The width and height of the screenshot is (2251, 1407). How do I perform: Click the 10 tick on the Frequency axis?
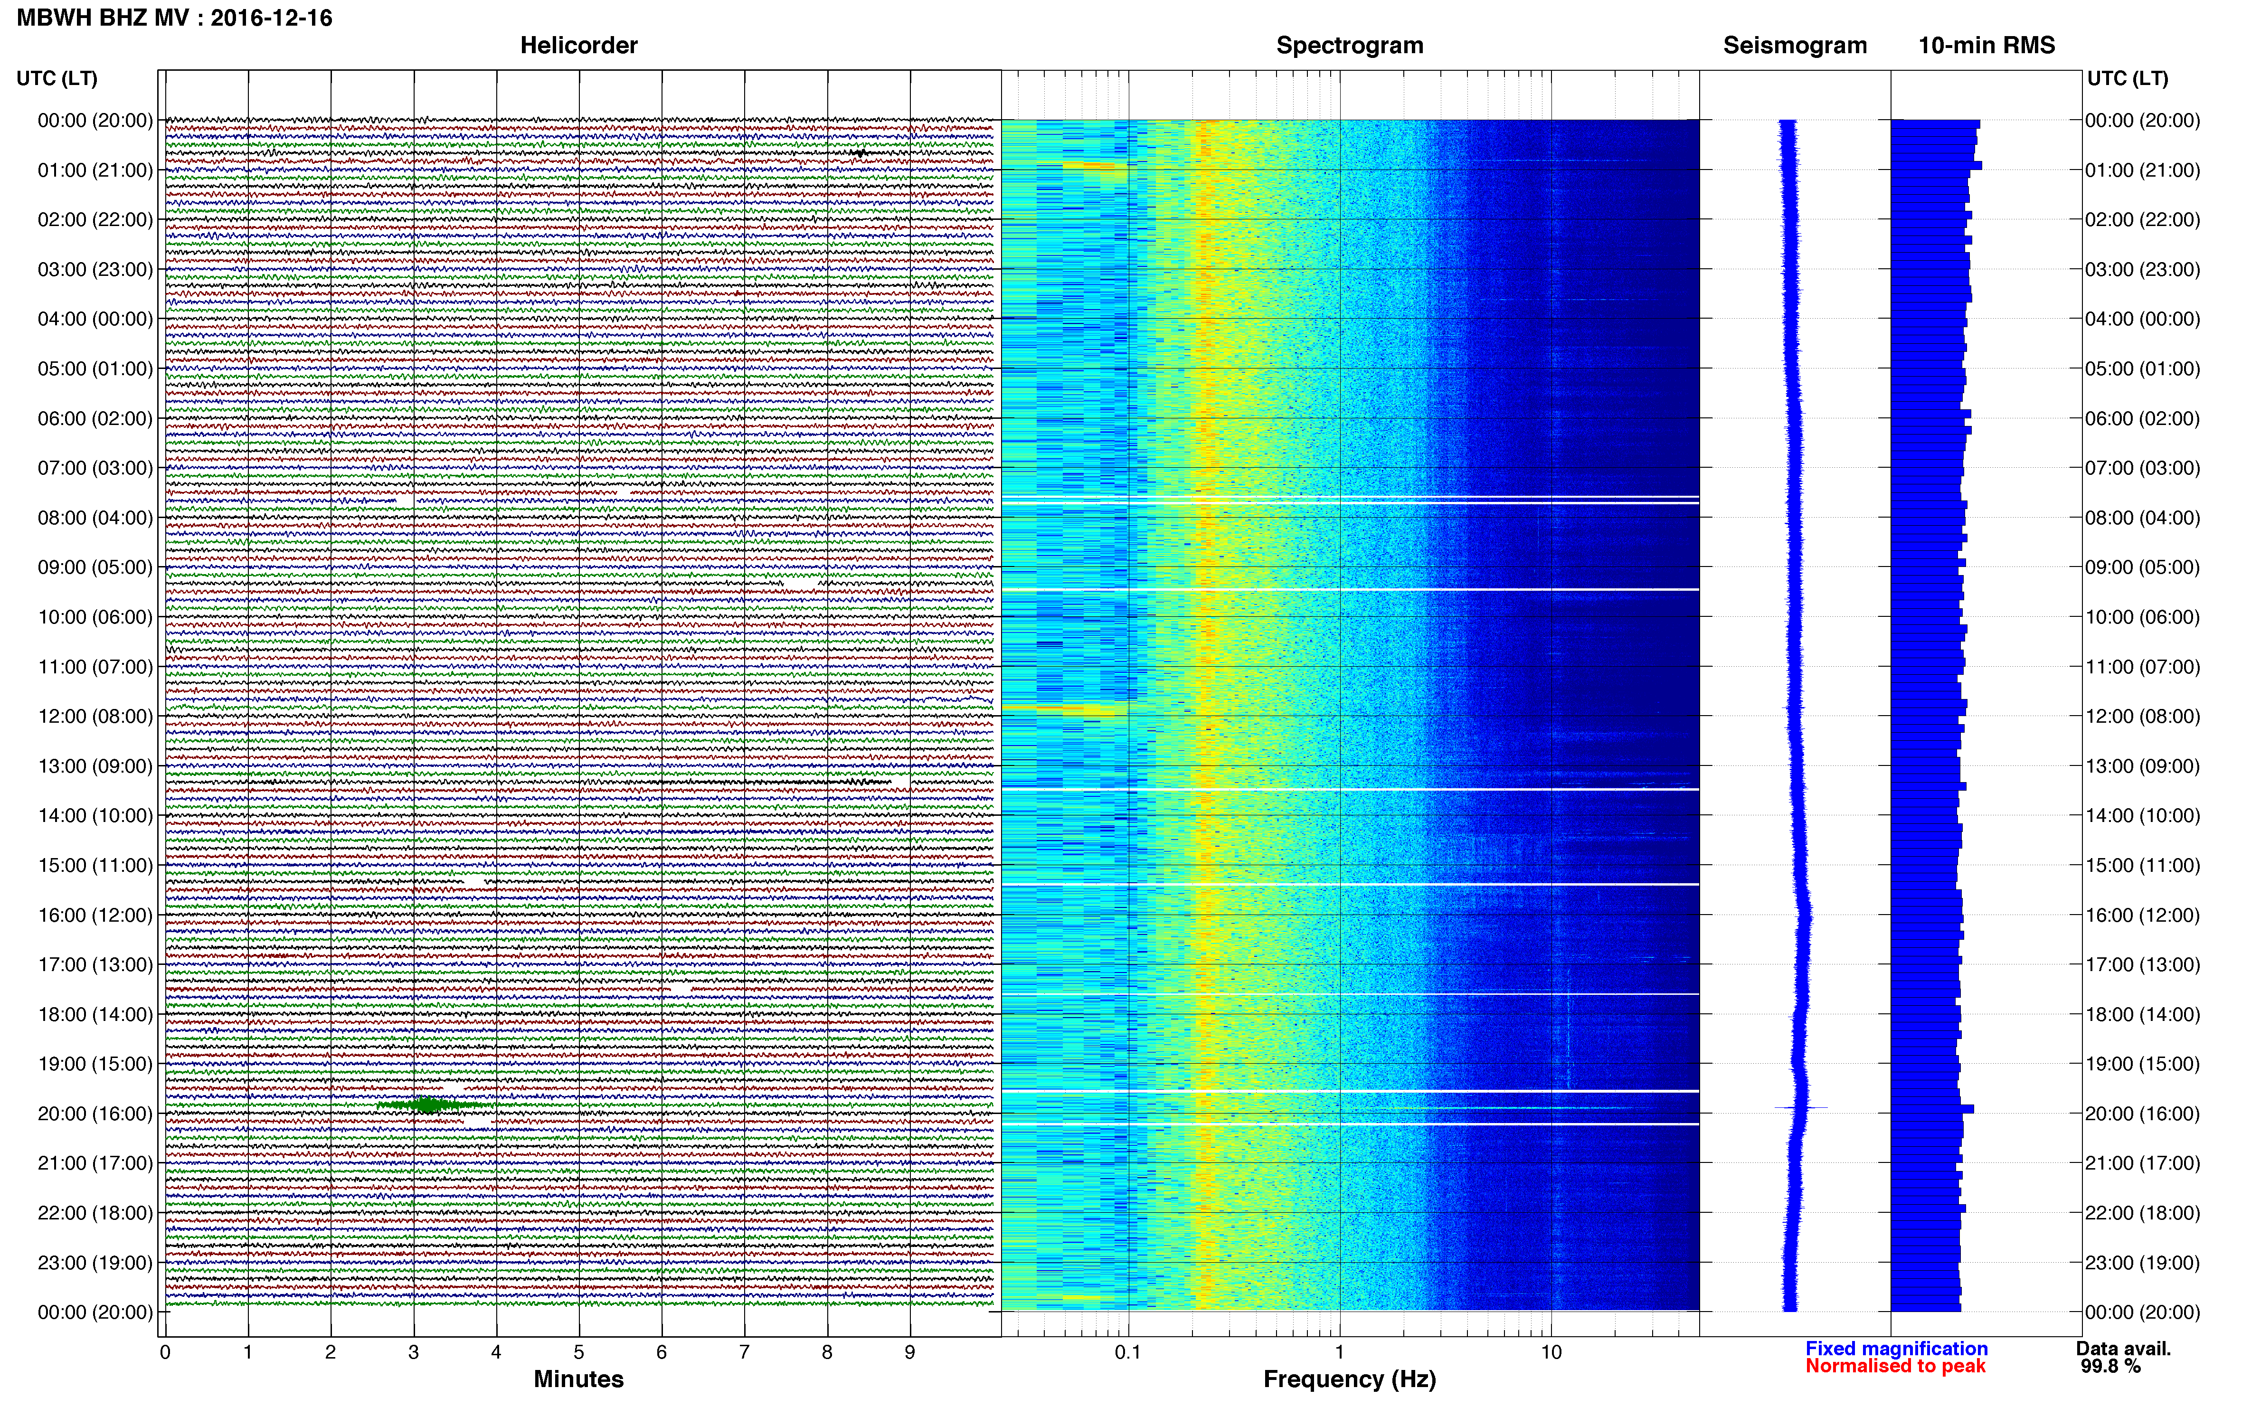1551,1352
